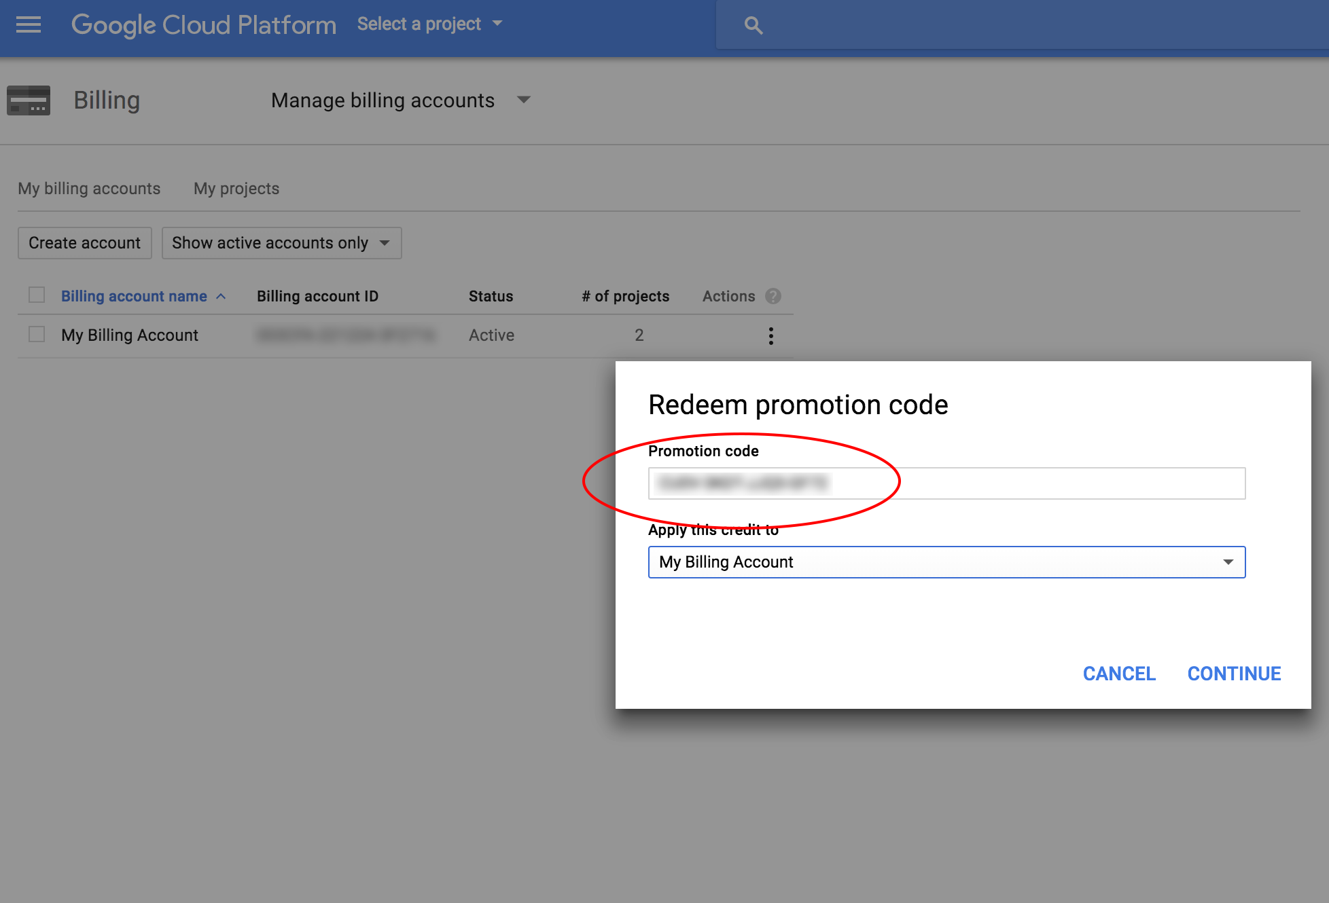
Task: Click into the Promotion code input field
Action: [x=946, y=483]
